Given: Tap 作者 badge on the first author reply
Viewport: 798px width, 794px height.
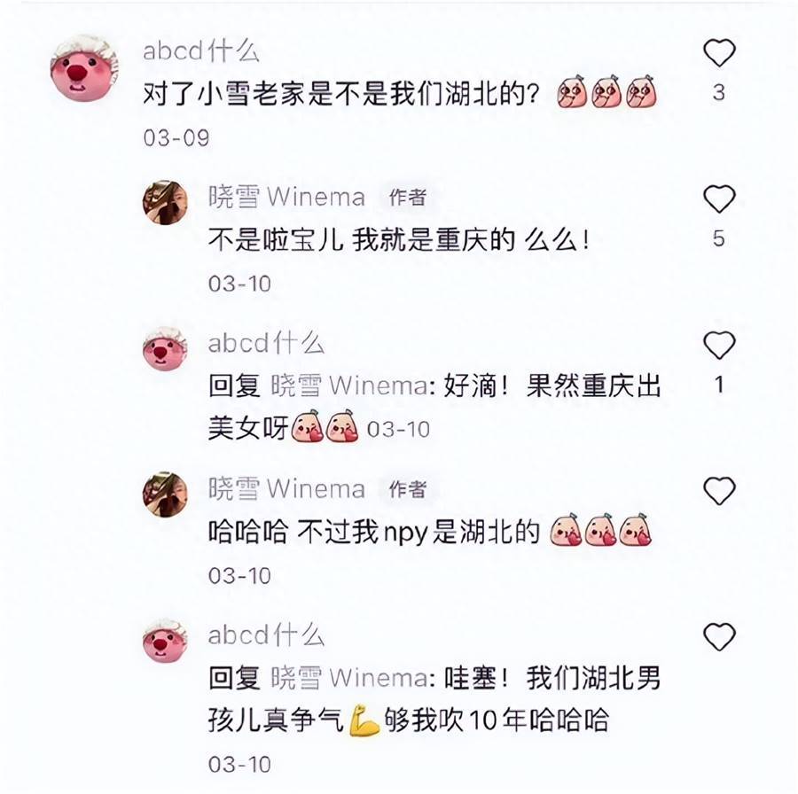Looking at the screenshot, I should click(407, 198).
